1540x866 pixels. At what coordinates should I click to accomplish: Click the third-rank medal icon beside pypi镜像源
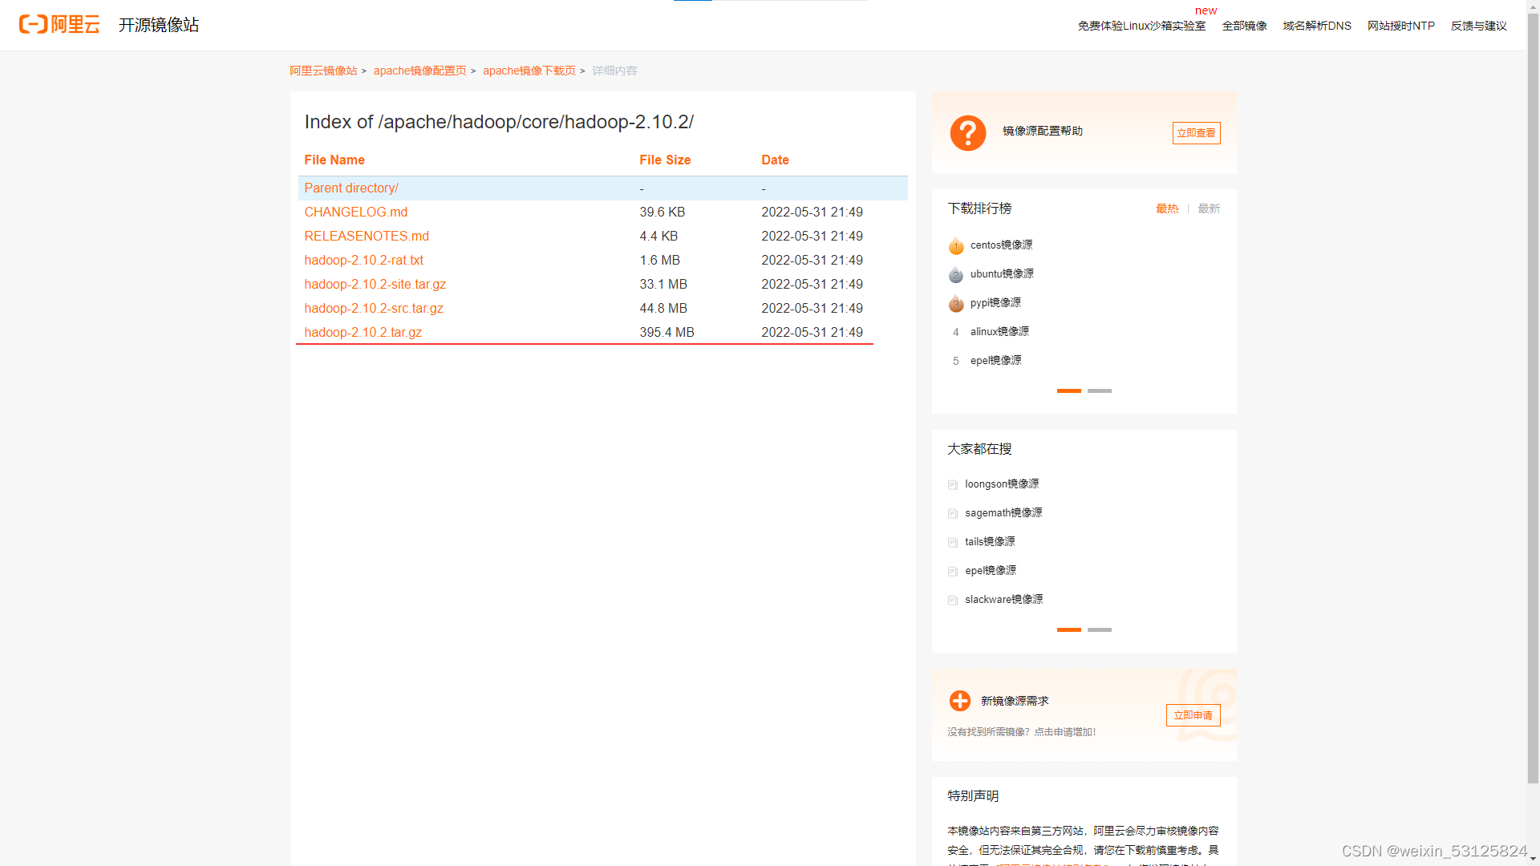click(x=956, y=303)
